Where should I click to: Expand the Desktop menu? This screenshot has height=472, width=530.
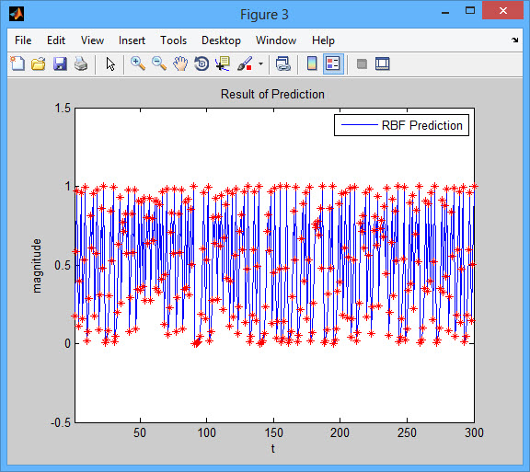(221, 40)
